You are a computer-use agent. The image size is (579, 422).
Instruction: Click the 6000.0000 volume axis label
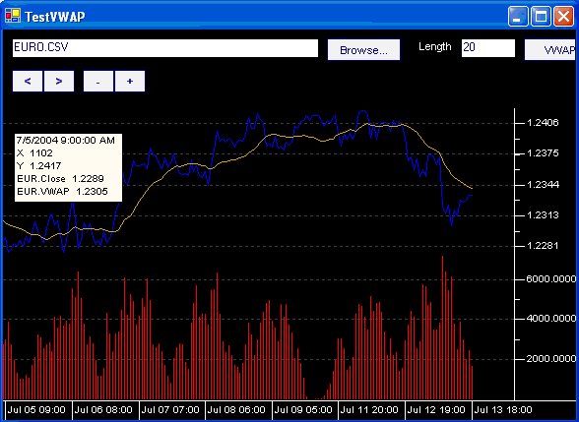(551, 279)
